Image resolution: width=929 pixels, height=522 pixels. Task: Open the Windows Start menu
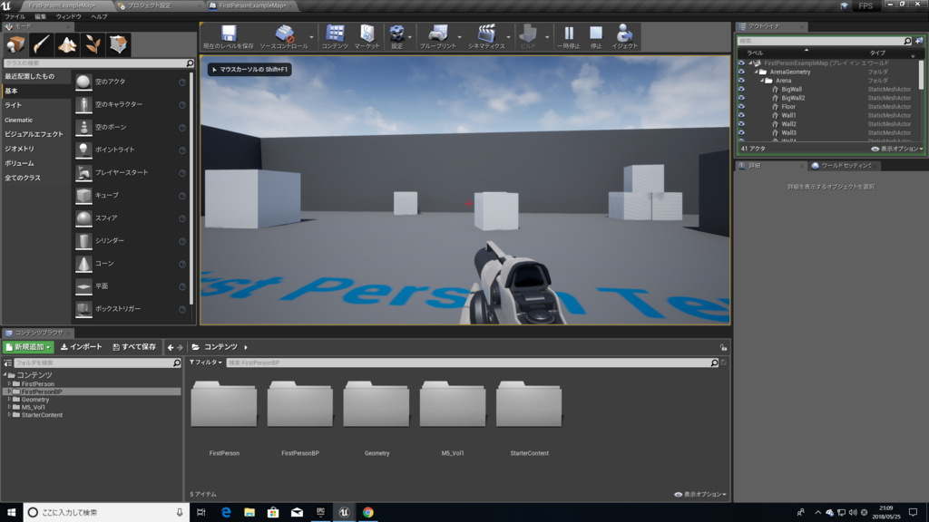[11, 513]
